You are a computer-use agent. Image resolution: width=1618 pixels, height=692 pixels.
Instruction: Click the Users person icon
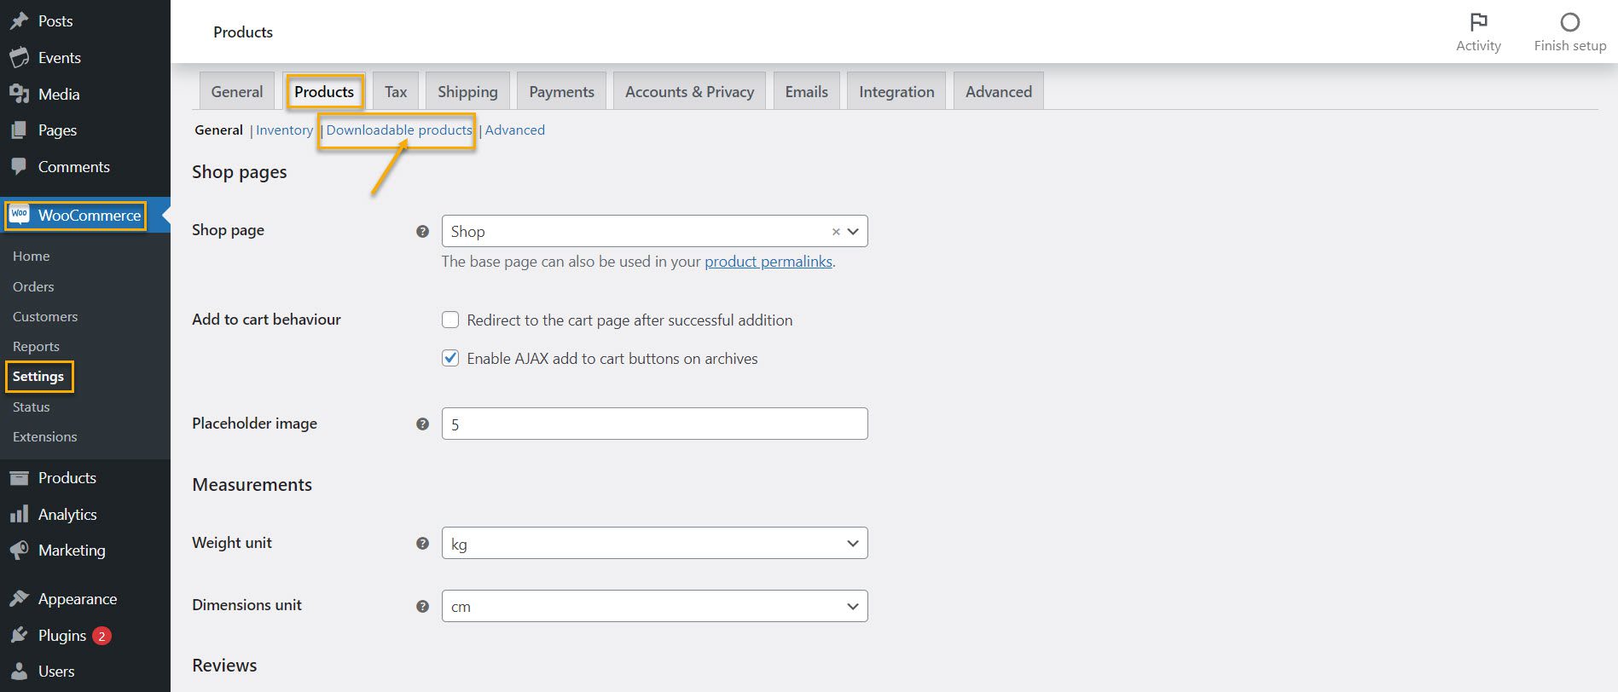click(19, 672)
